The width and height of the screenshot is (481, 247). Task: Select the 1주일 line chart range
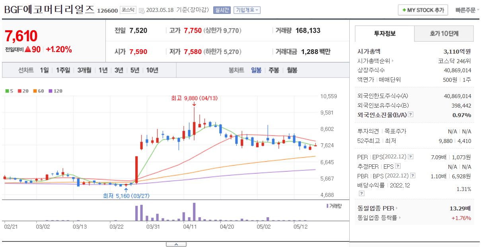point(63,70)
